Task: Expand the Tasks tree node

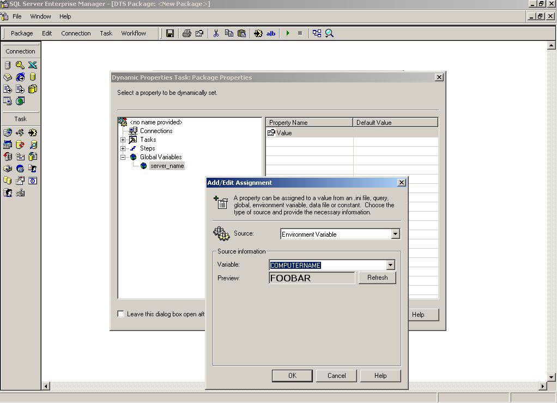Action: point(123,140)
